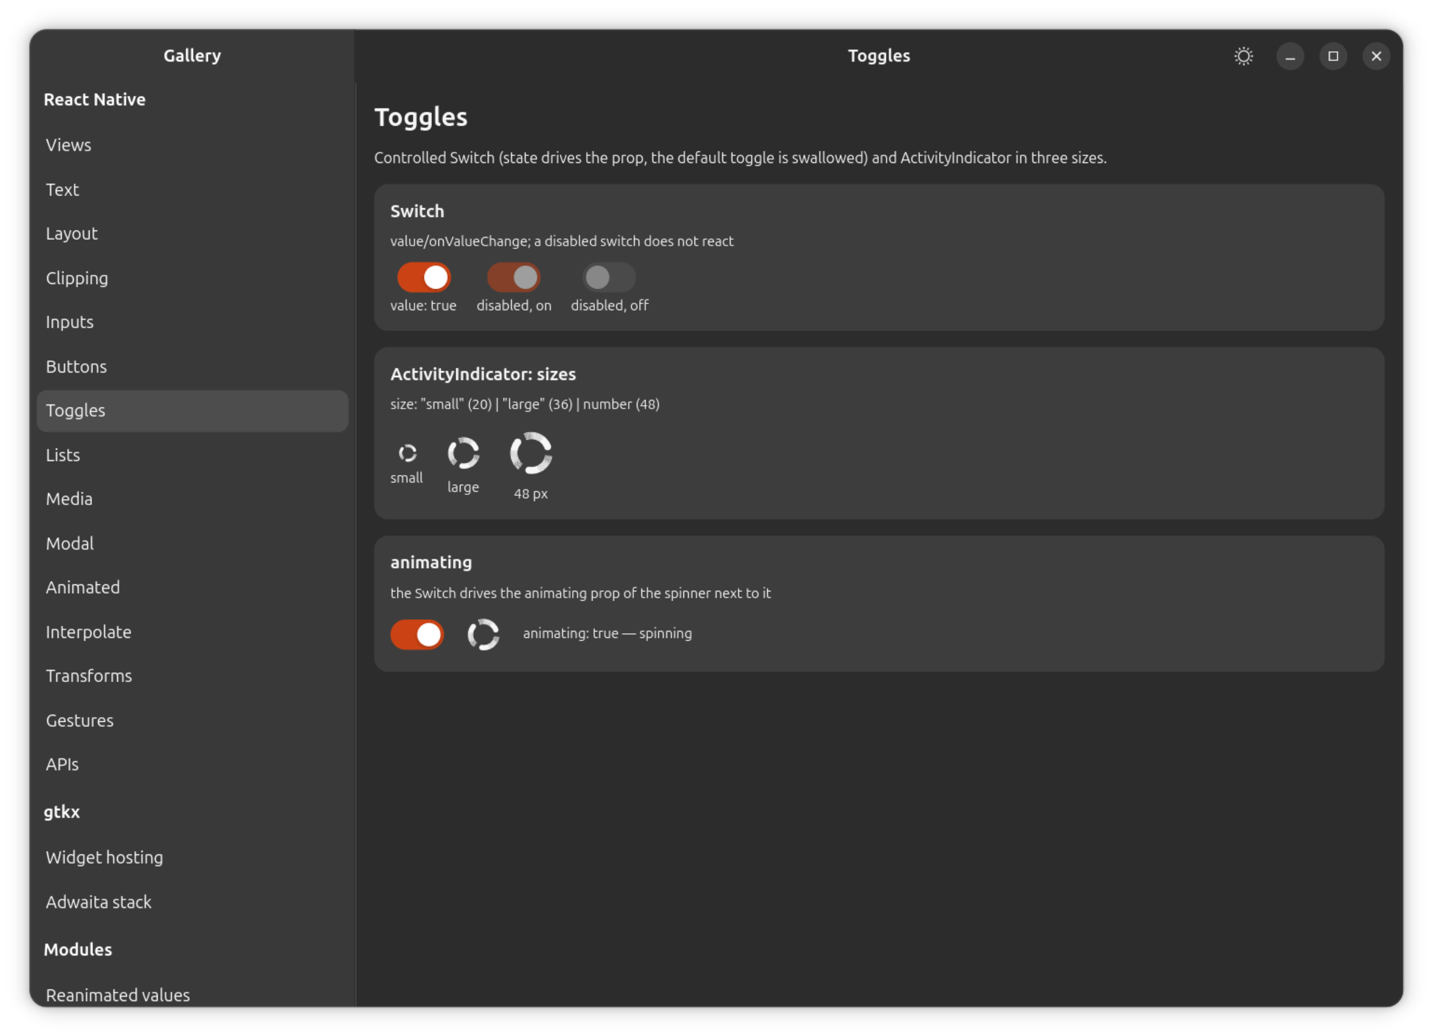Go to the Media page
Screen dimensions: 1432x1036
(x=193, y=499)
